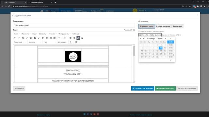Open the Интервал line spacing dropdown
Viewport: 209px width, 117px height.
point(63,42)
